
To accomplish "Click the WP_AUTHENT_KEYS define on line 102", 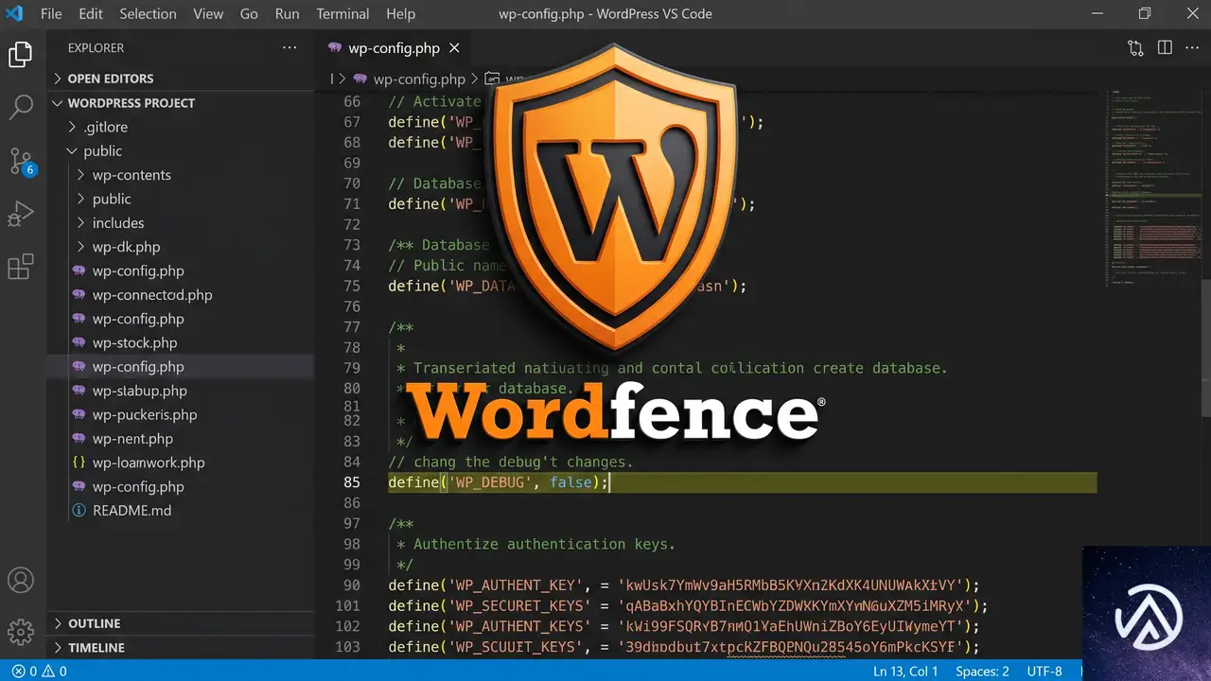I will [684, 627].
